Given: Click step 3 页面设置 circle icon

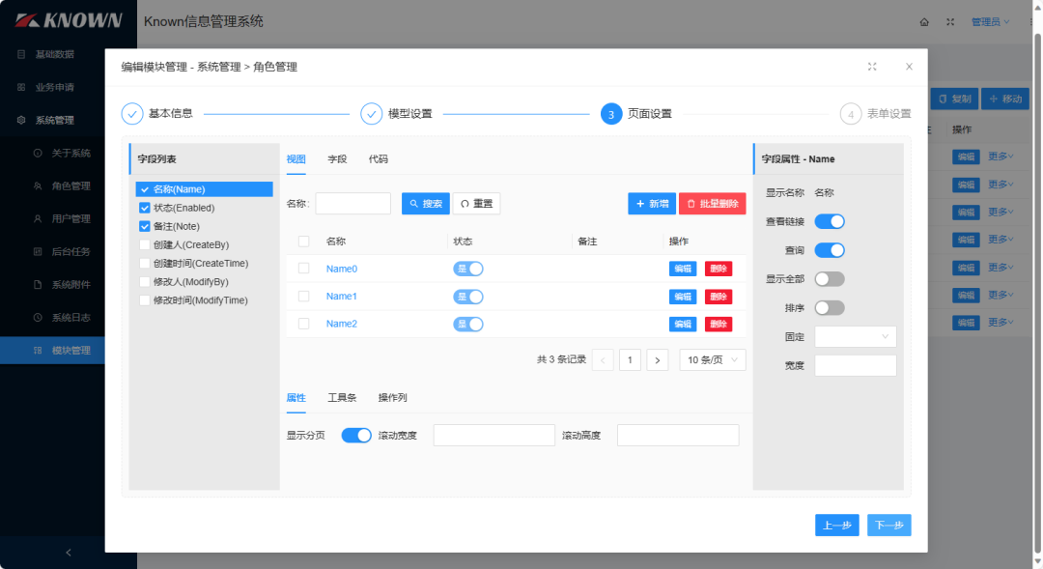Looking at the screenshot, I should [610, 114].
